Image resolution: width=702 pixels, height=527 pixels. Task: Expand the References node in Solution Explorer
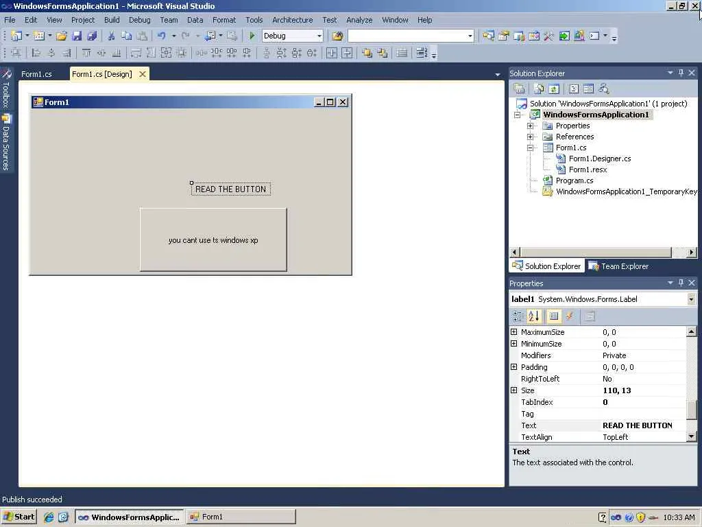point(530,137)
